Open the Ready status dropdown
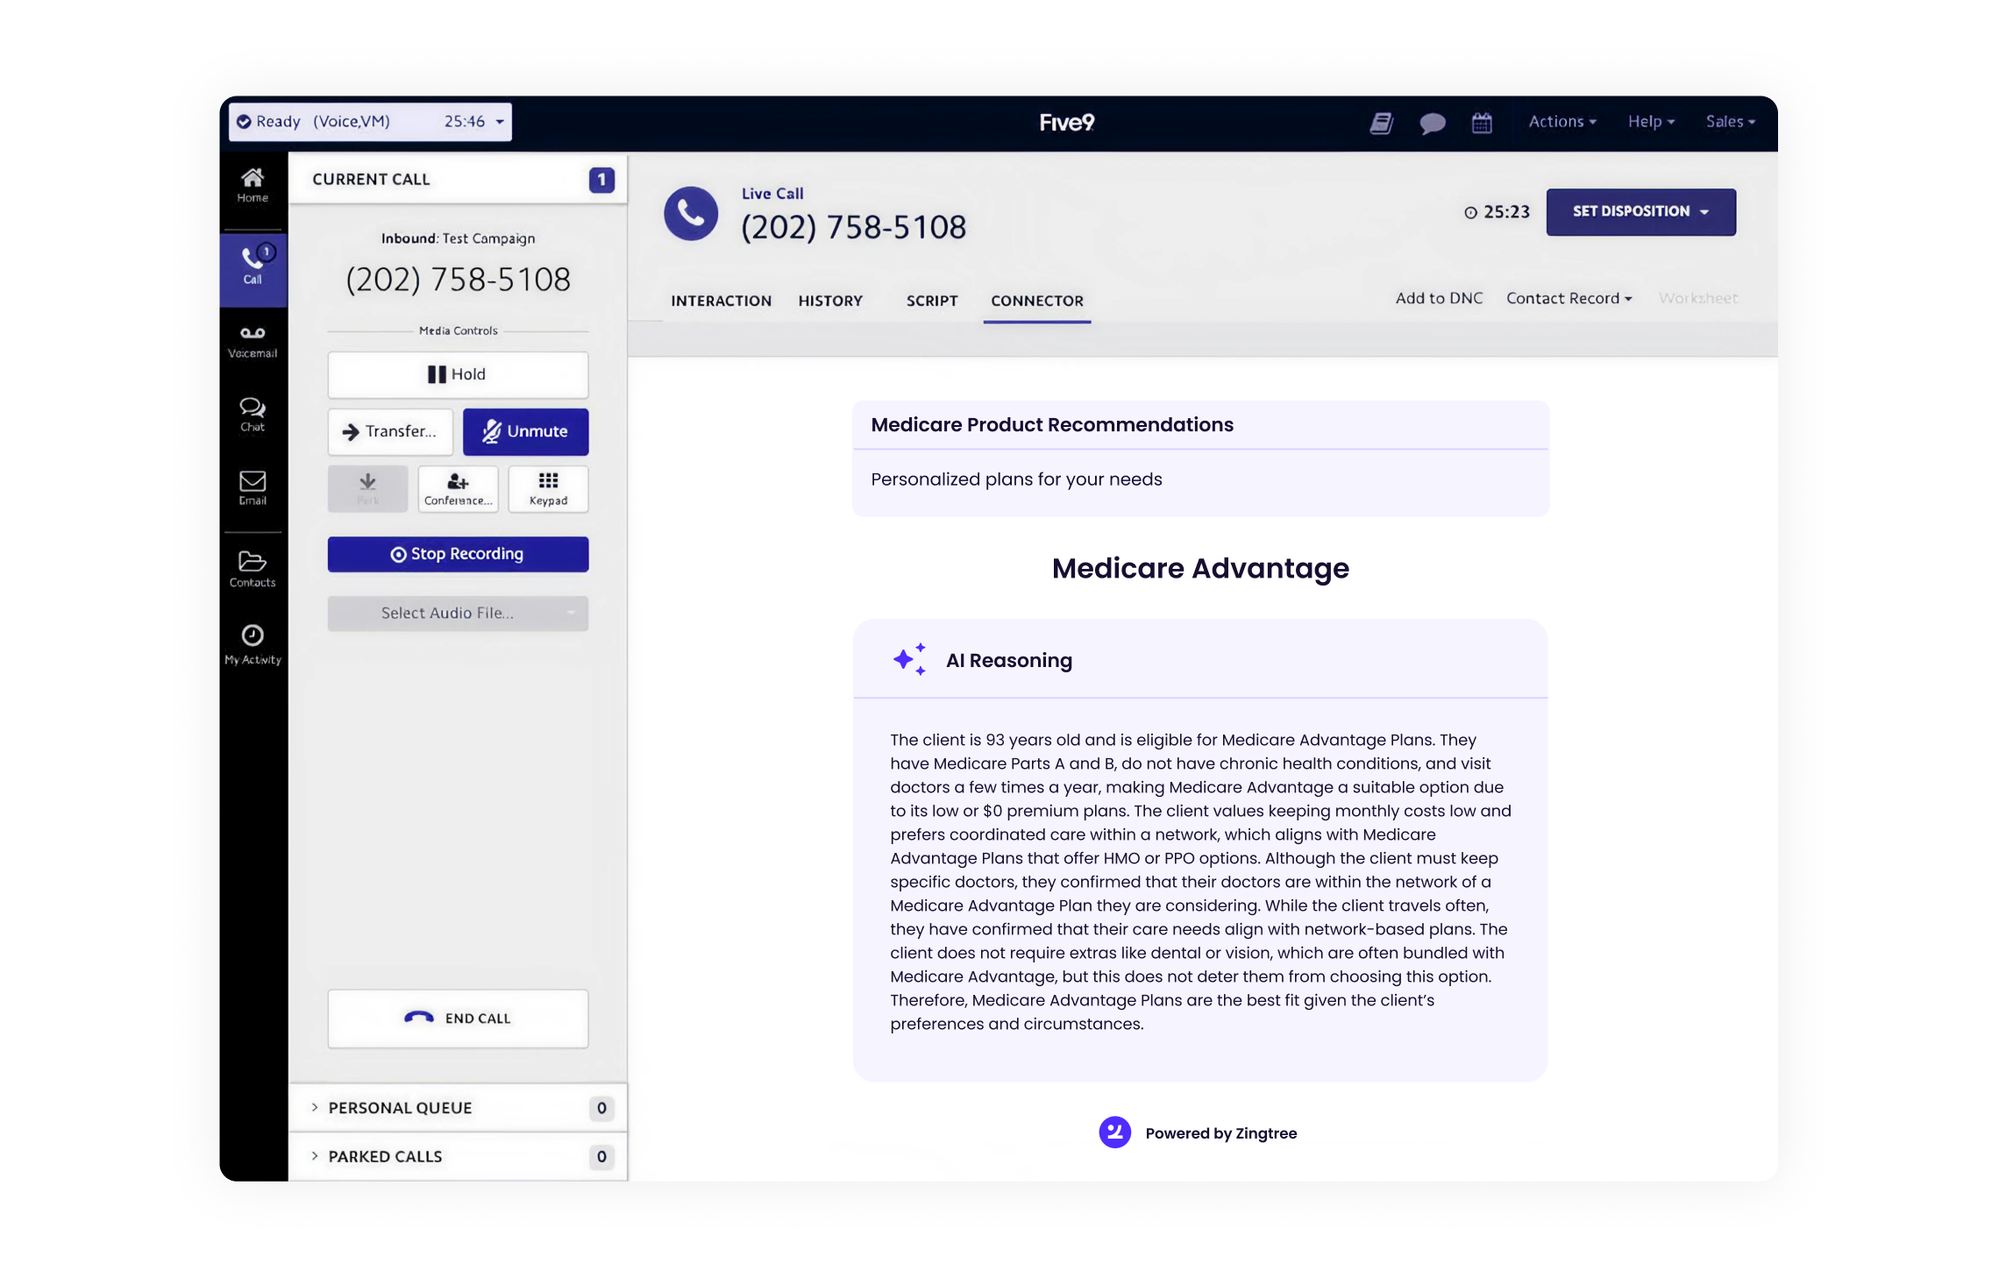Screen dimensions: 1999x1278 click(370, 122)
